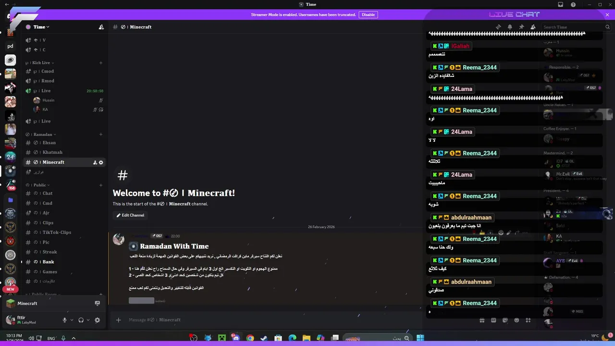Image resolution: width=615 pixels, height=346 pixels.
Task: Open the Time server dropdown menu
Action: tap(41, 27)
